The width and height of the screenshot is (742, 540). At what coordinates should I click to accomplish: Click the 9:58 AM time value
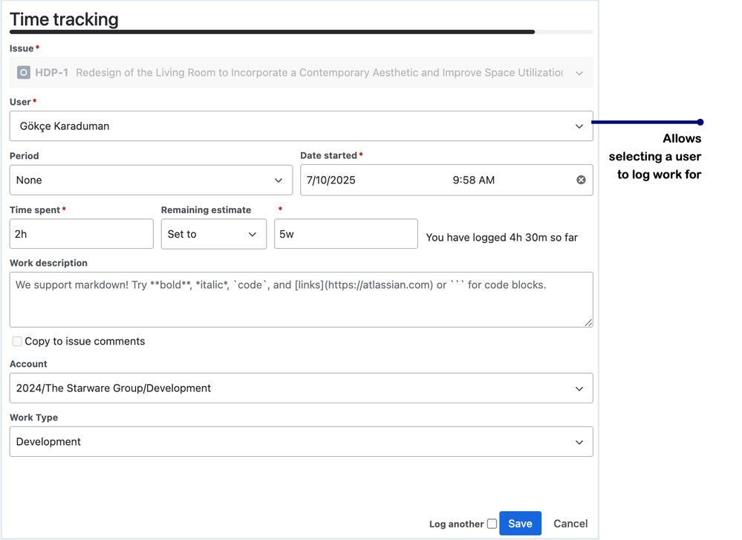point(473,180)
